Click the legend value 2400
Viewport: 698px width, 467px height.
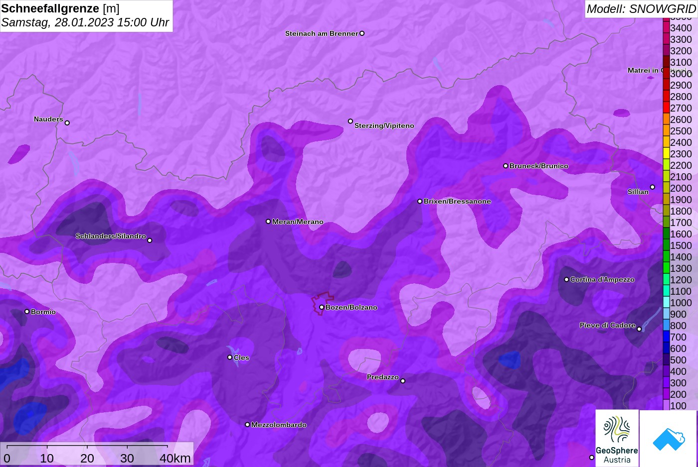(x=681, y=142)
